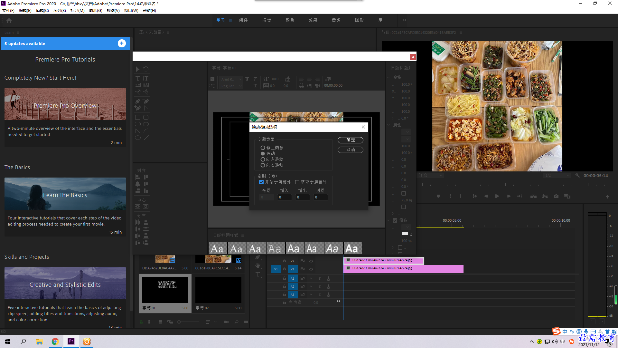Go to the Home screen icon
This screenshot has height=348, width=618.
click(x=9, y=20)
